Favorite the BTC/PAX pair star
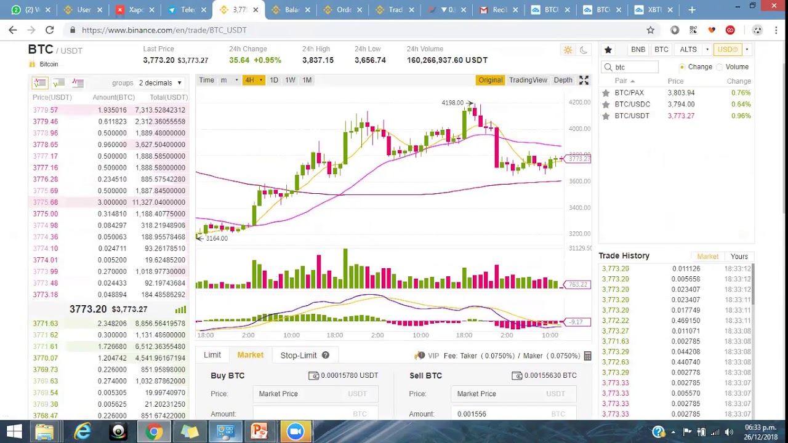This screenshot has height=443, width=788. 606,93
